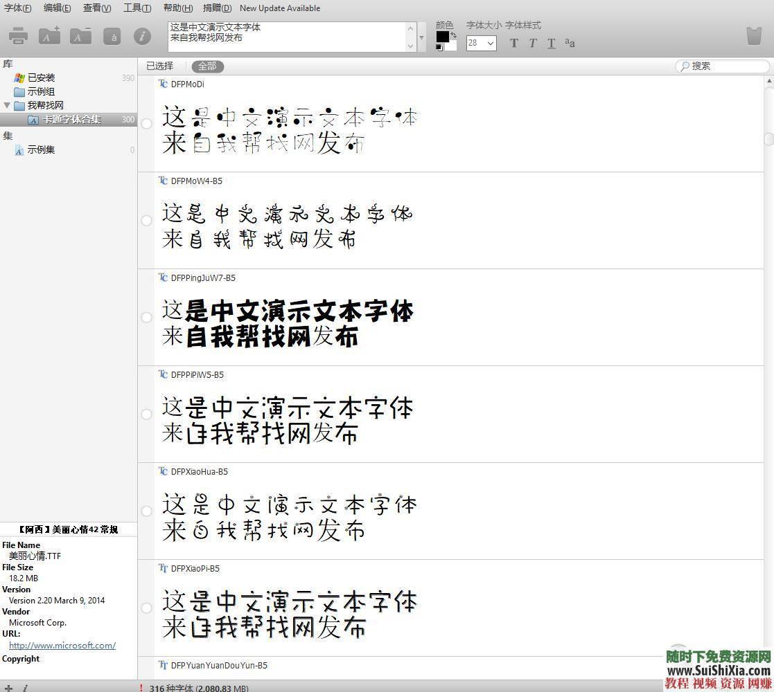Click the add font folder icon
The image size is (774, 692).
(49, 36)
